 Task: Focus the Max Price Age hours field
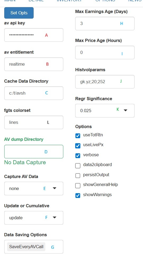click(x=105, y=52)
